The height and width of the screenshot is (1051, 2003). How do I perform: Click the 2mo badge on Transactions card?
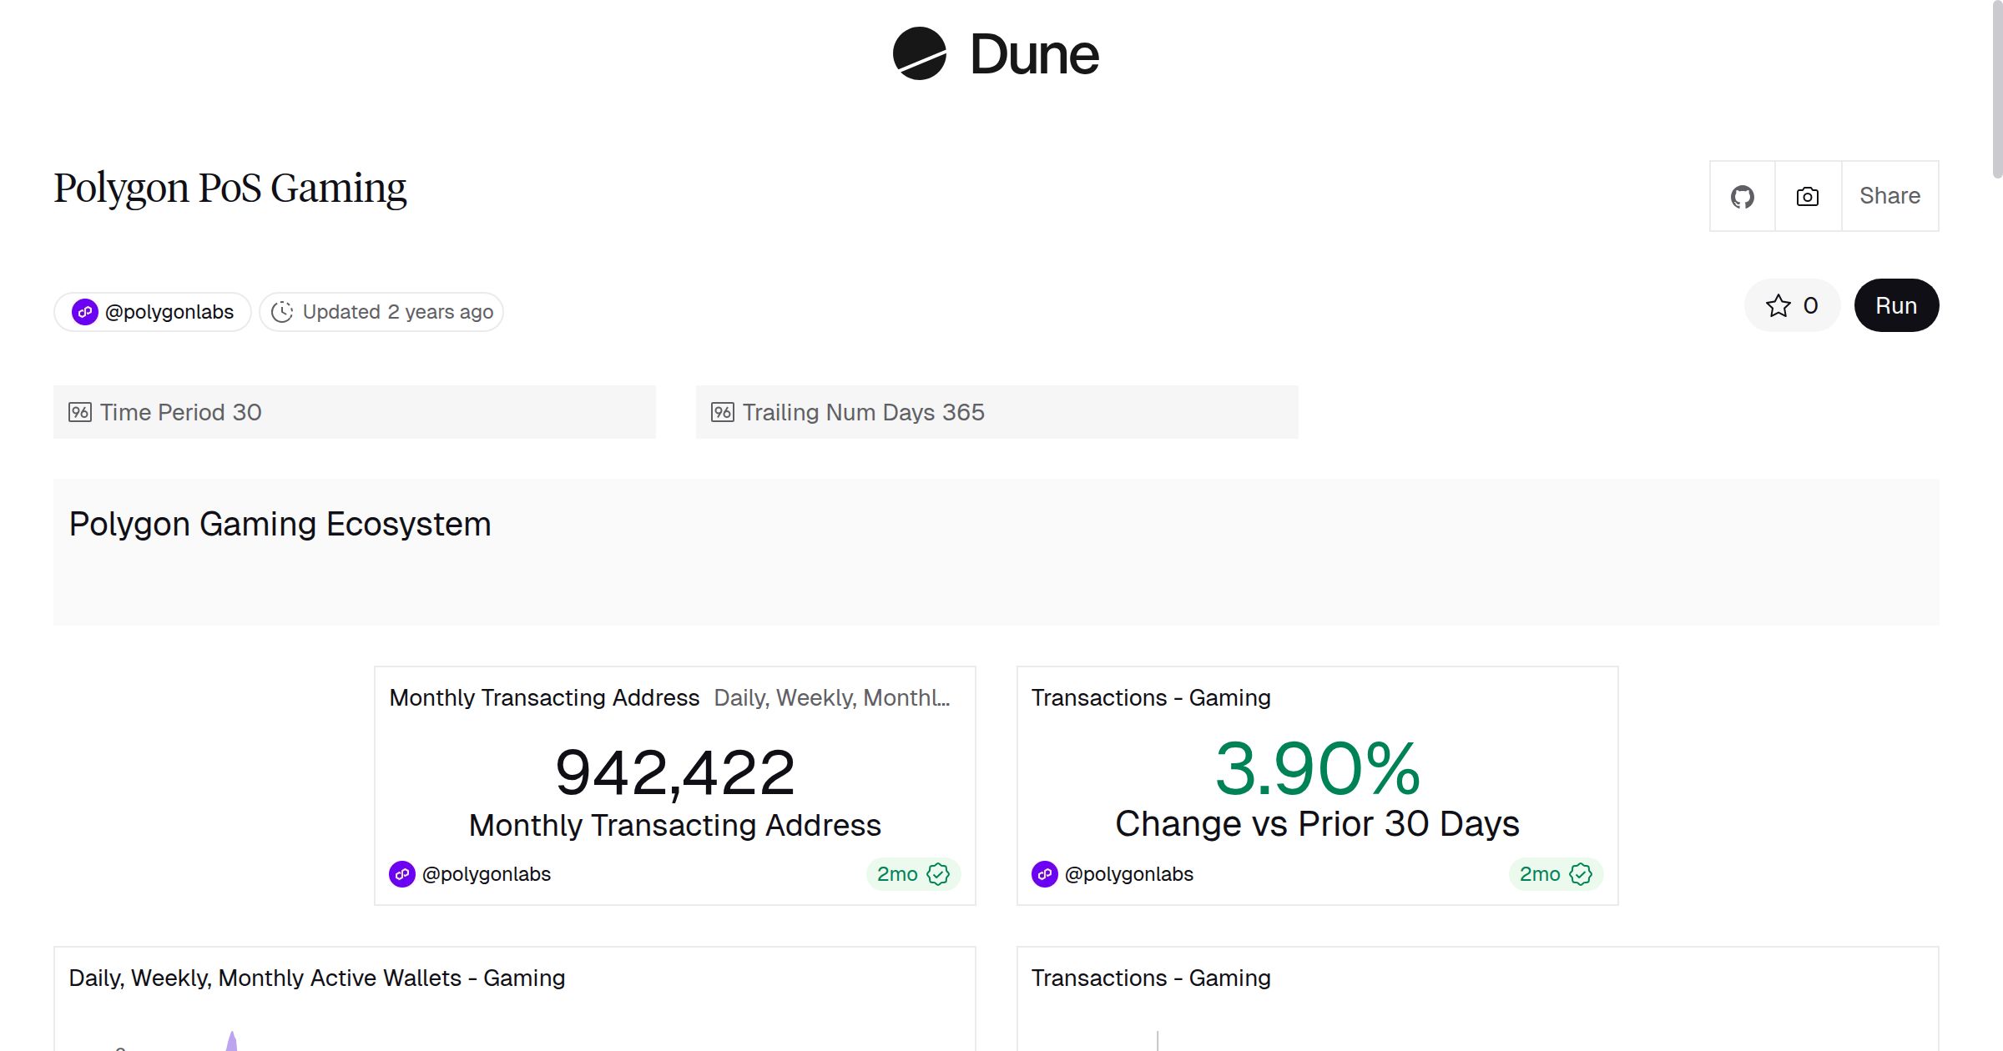click(1539, 874)
